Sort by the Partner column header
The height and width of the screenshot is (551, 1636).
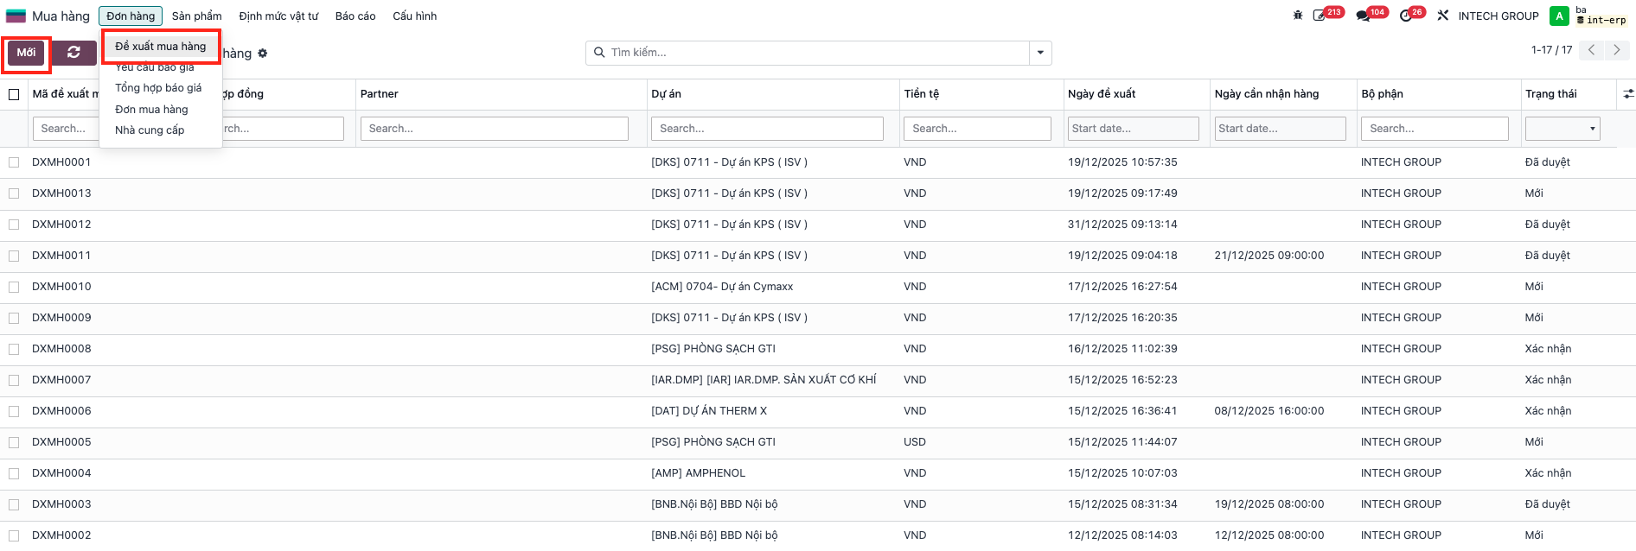coord(379,94)
